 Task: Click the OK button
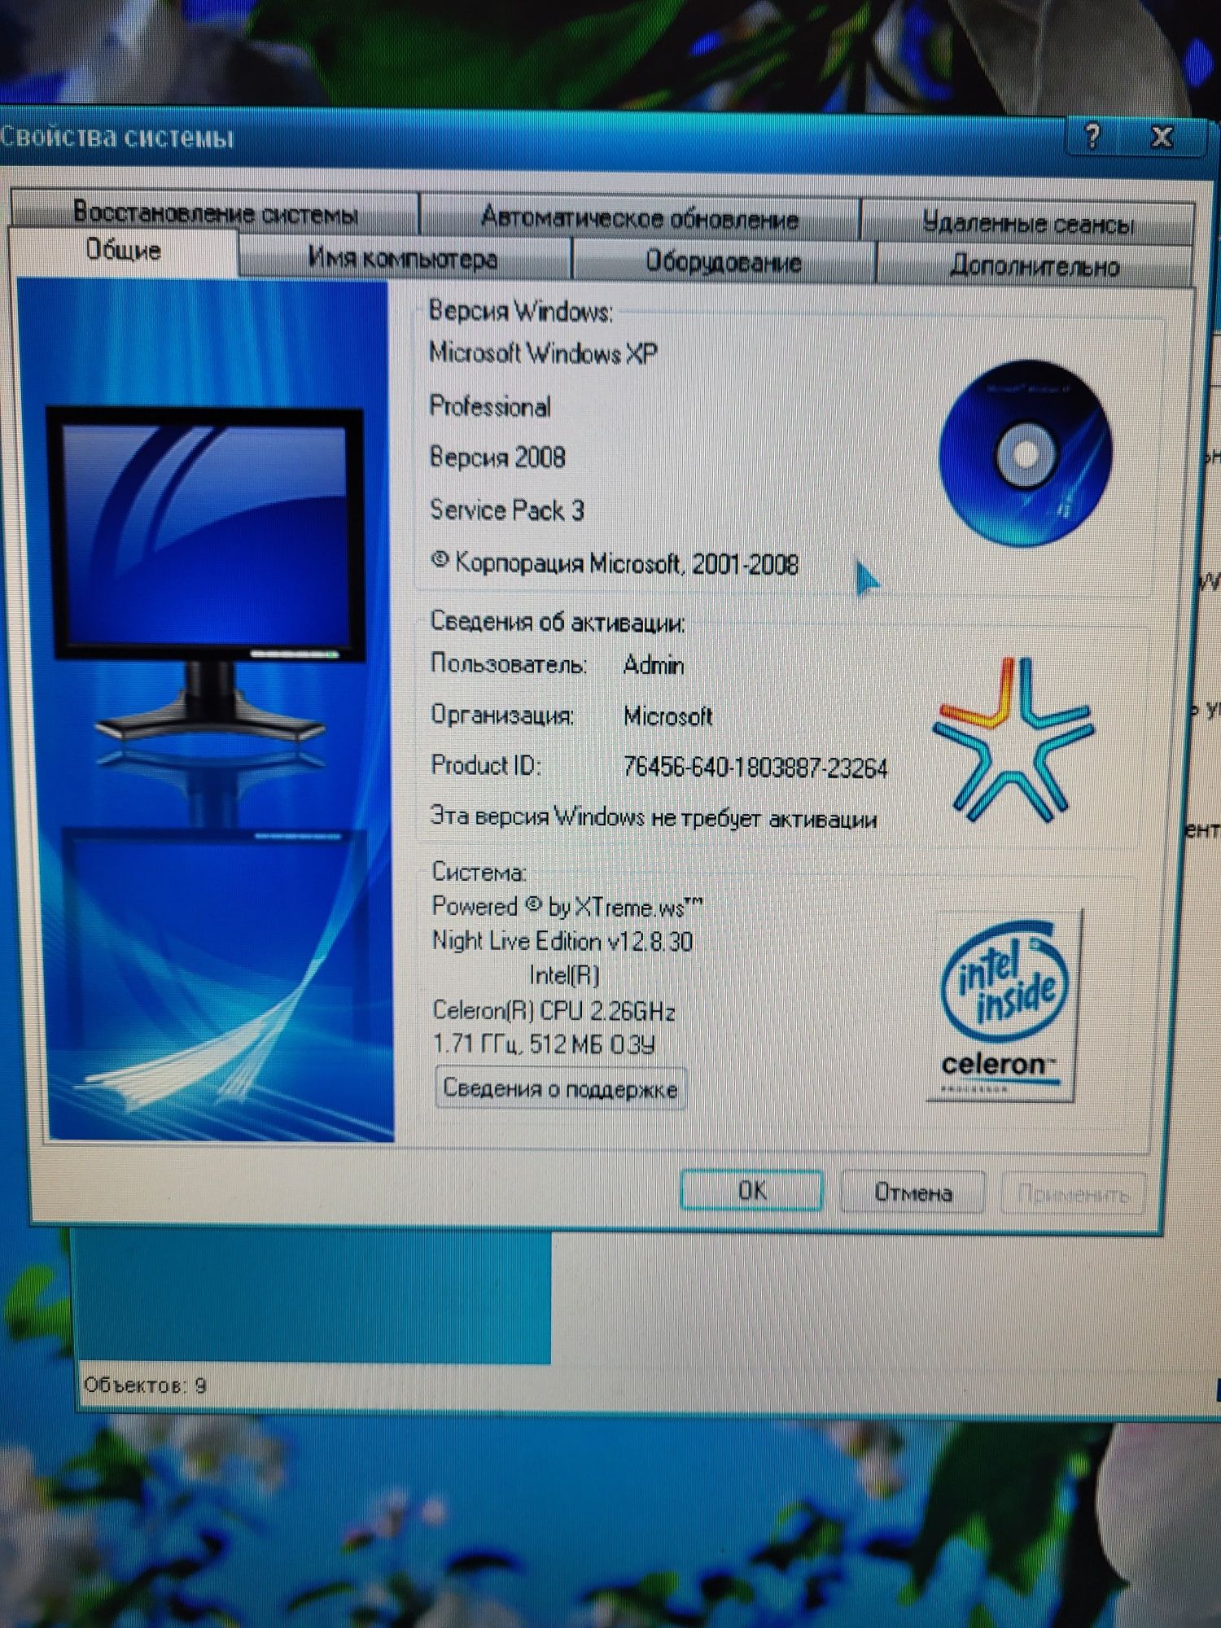point(751,1190)
